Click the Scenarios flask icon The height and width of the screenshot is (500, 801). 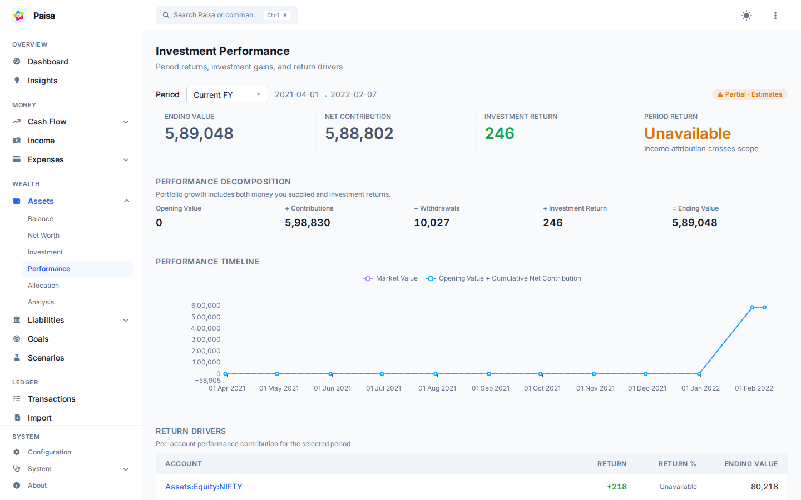[x=17, y=358]
